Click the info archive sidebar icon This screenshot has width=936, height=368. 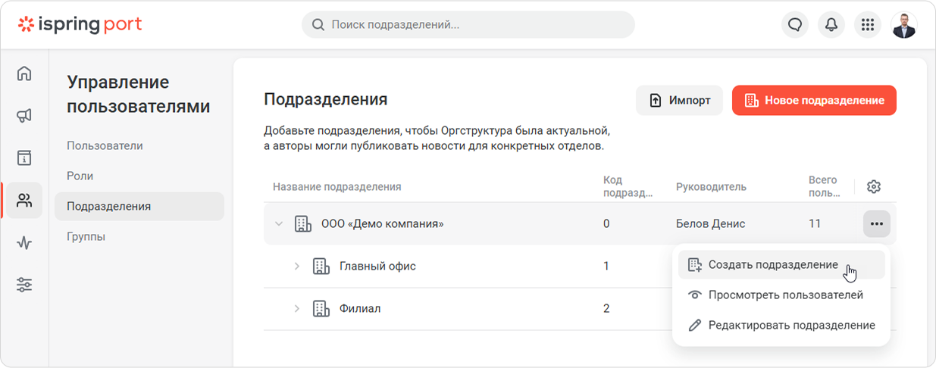click(24, 158)
